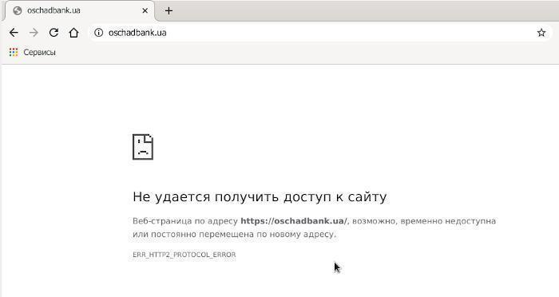Select the oschadbank.ua browser tab
Viewport: 559px width, 297px height.
click(x=80, y=10)
